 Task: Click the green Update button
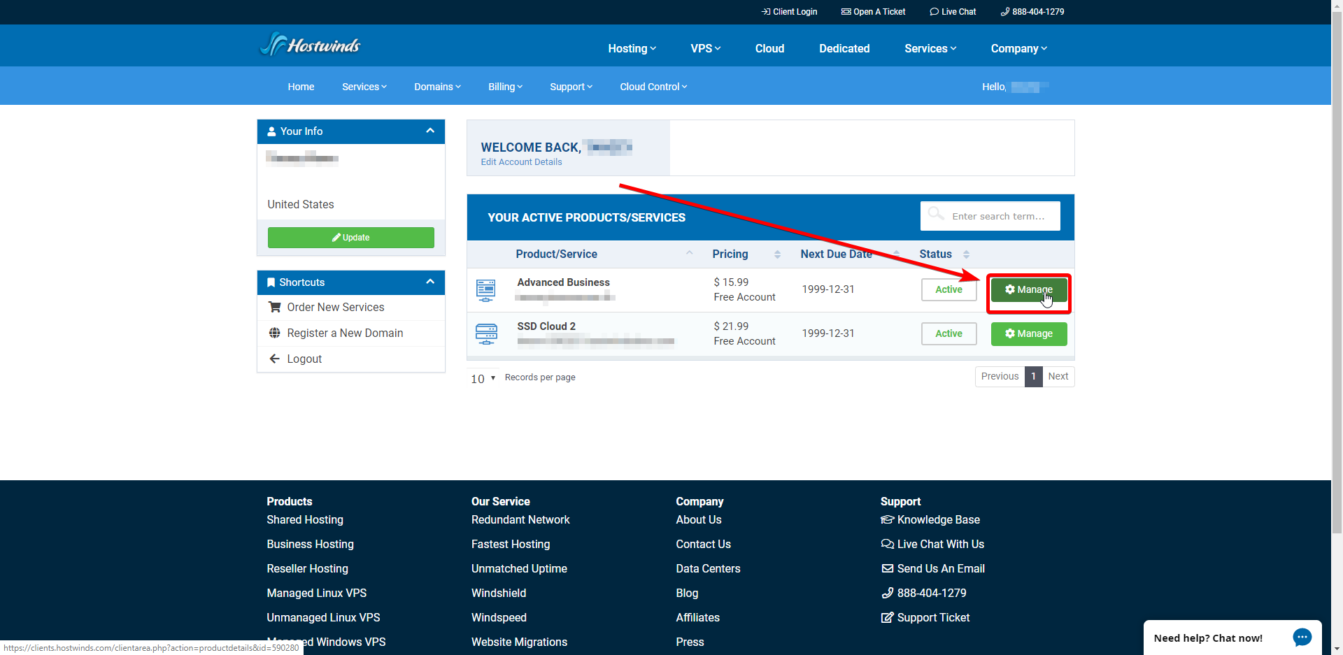(351, 238)
